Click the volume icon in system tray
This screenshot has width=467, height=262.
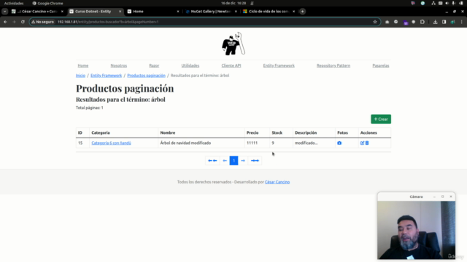click(x=447, y=3)
